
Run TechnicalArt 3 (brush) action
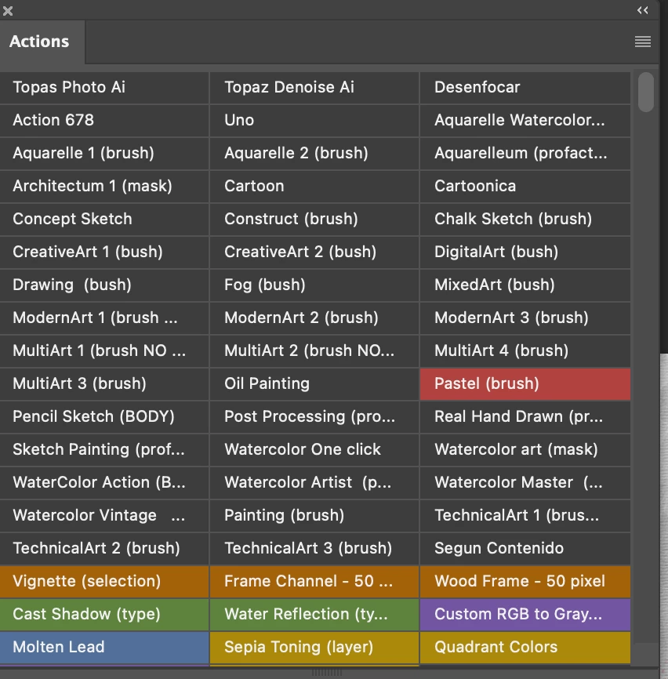pyautogui.click(x=314, y=548)
